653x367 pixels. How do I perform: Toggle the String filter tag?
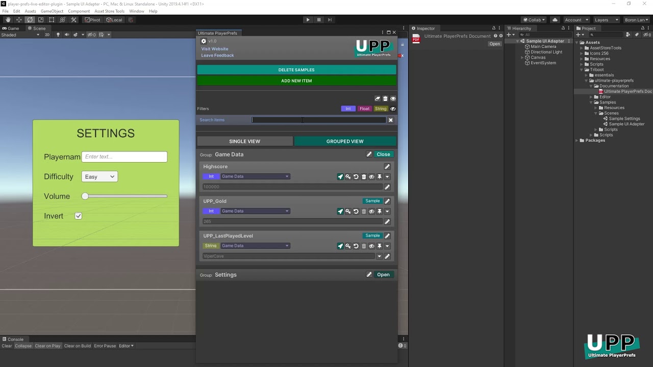point(381,109)
